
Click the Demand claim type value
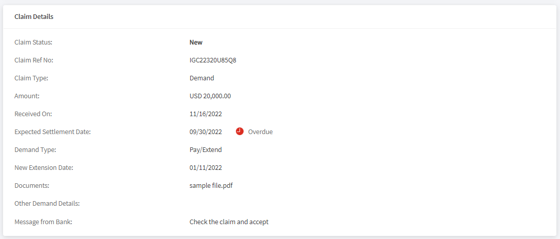pyautogui.click(x=202, y=78)
